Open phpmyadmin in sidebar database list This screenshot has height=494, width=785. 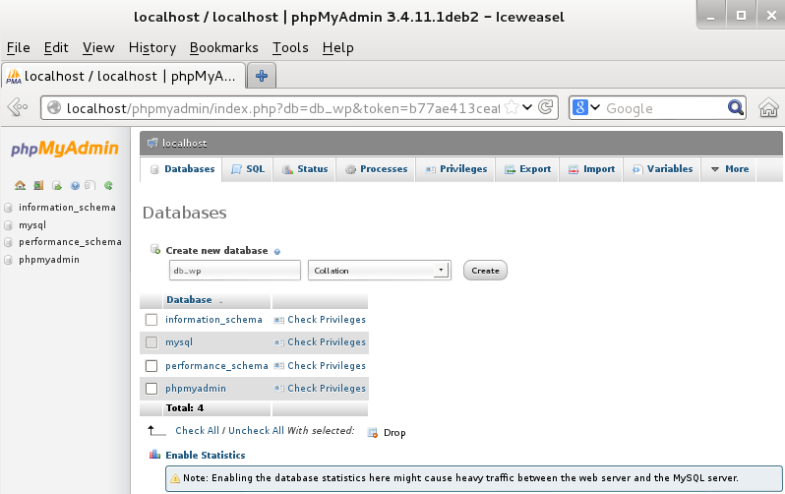pos(49,260)
